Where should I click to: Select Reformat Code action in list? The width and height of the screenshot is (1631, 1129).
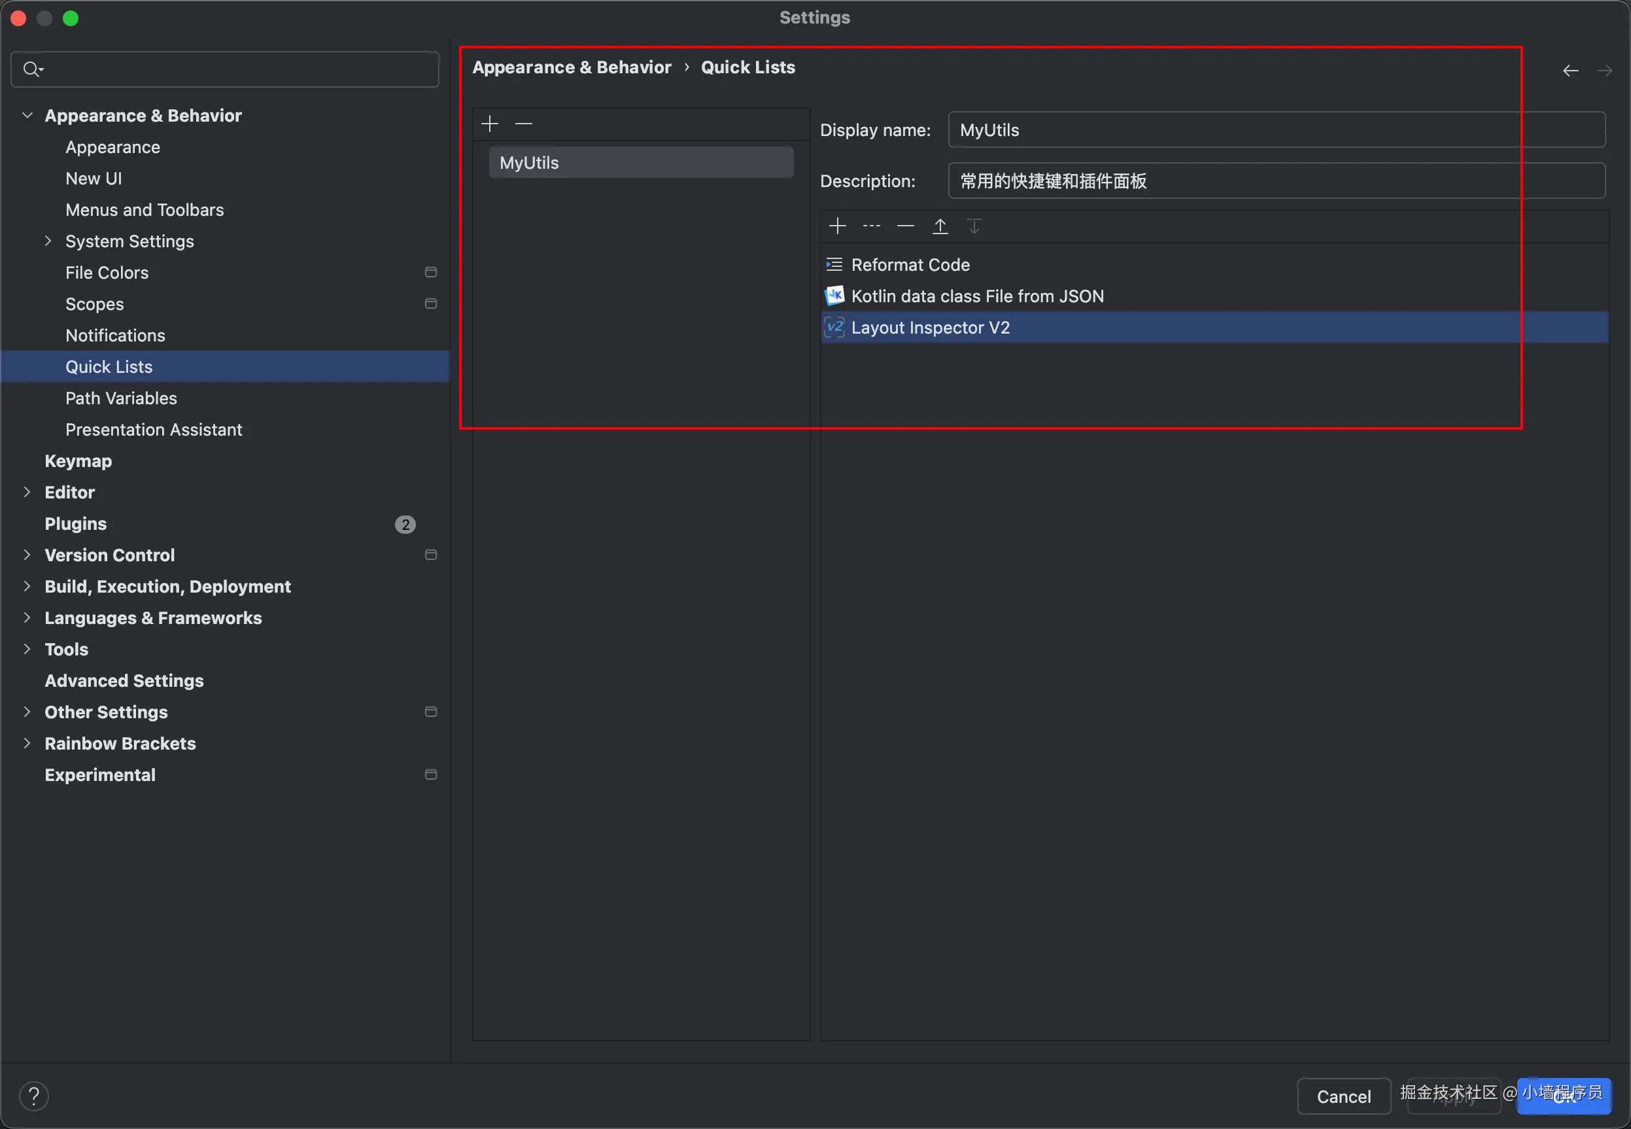click(x=910, y=264)
